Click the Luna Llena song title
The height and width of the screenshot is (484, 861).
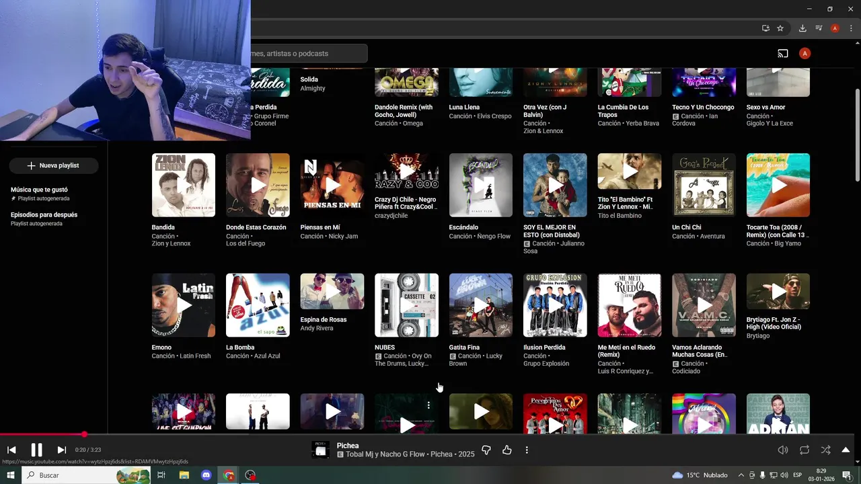pos(464,107)
